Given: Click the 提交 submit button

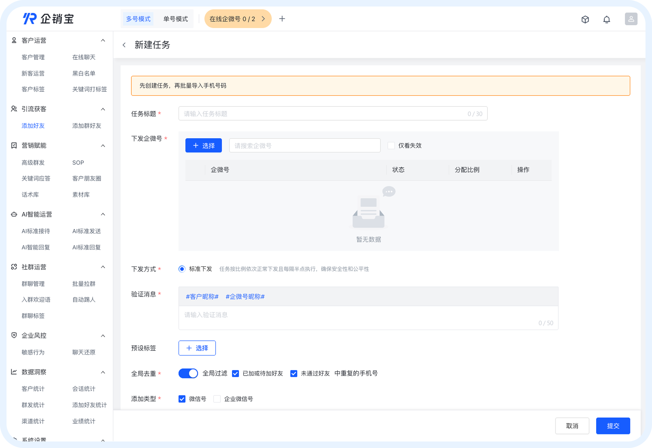Looking at the screenshot, I should (613, 425).
